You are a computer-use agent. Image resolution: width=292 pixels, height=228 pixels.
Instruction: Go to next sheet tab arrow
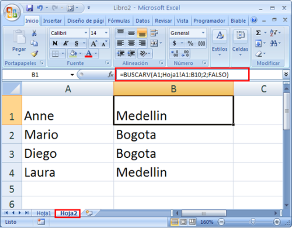[x=19, y=213]
